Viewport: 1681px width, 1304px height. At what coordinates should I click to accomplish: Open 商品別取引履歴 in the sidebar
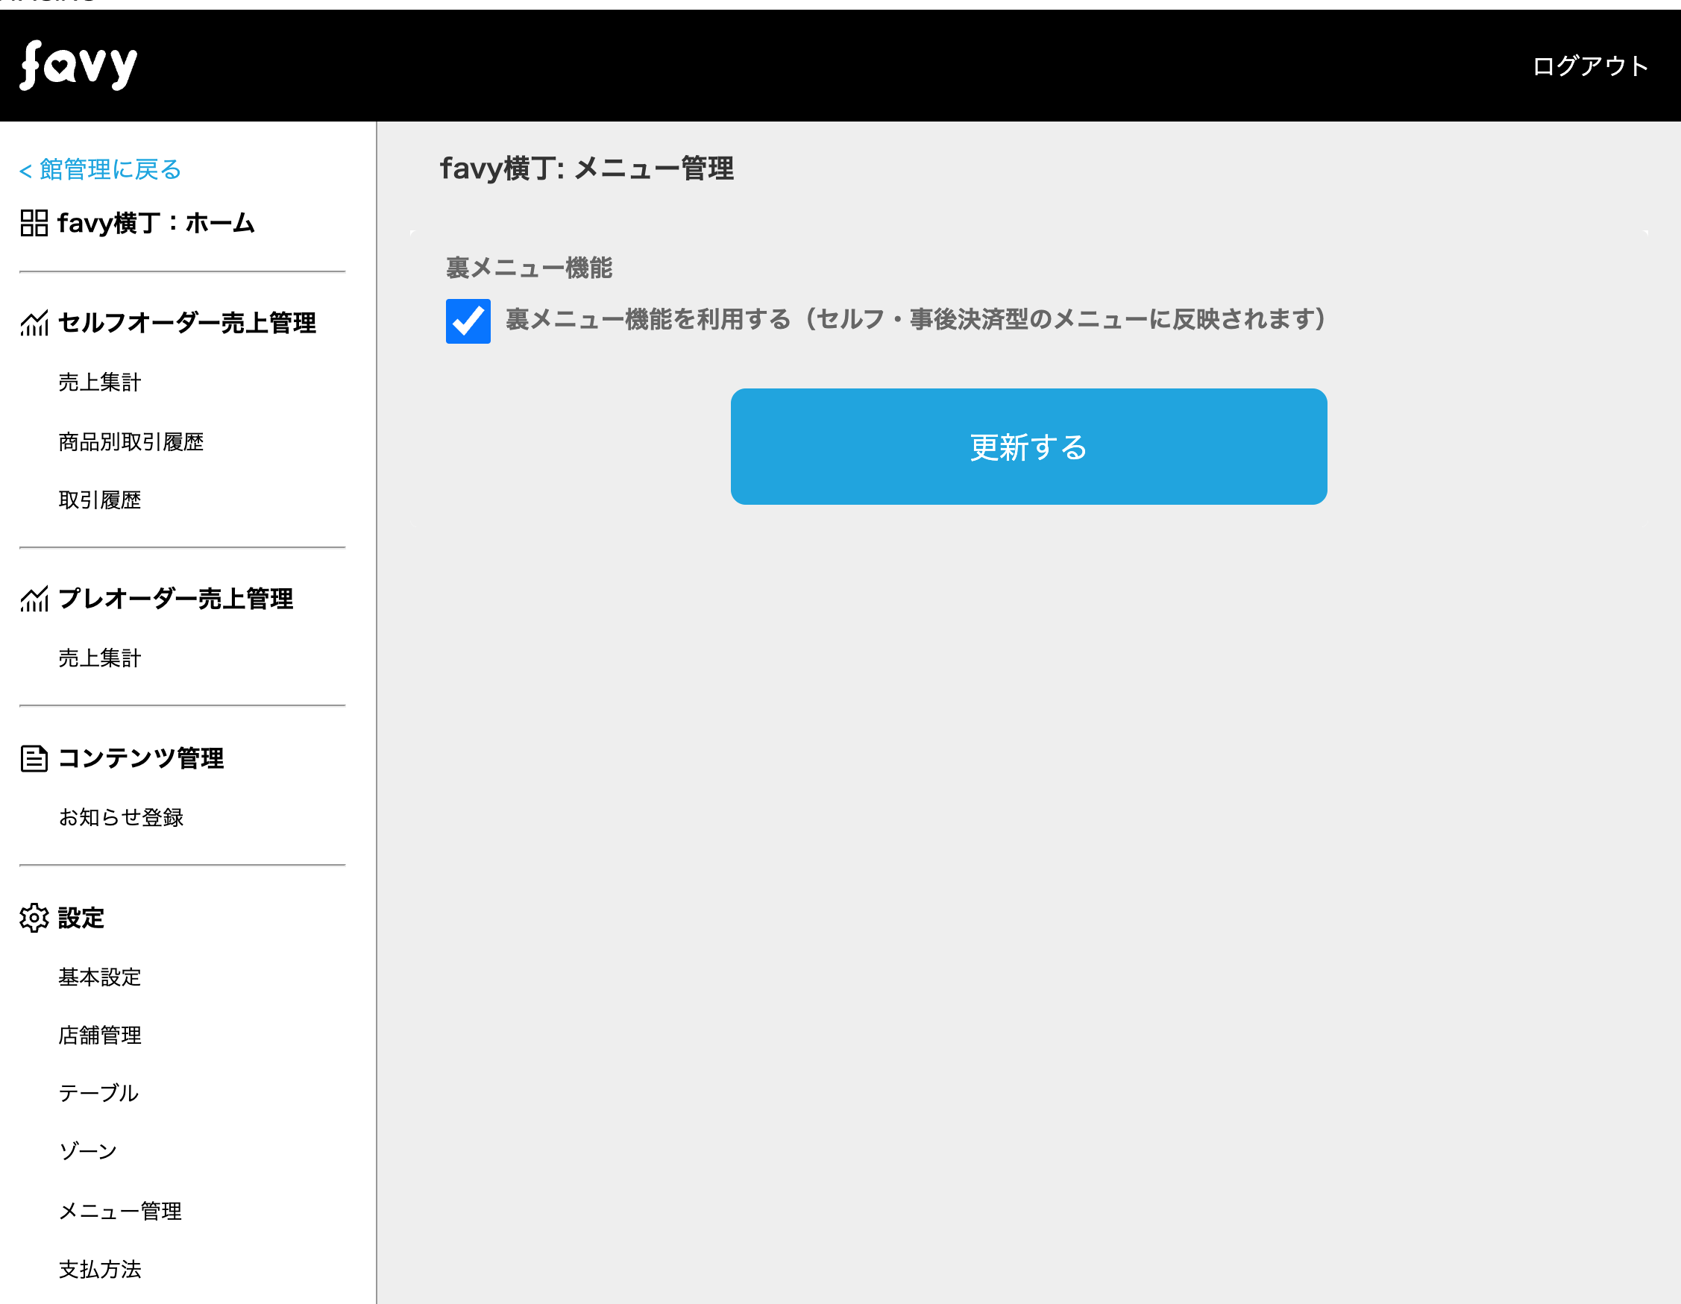click(x=131, y=441)
